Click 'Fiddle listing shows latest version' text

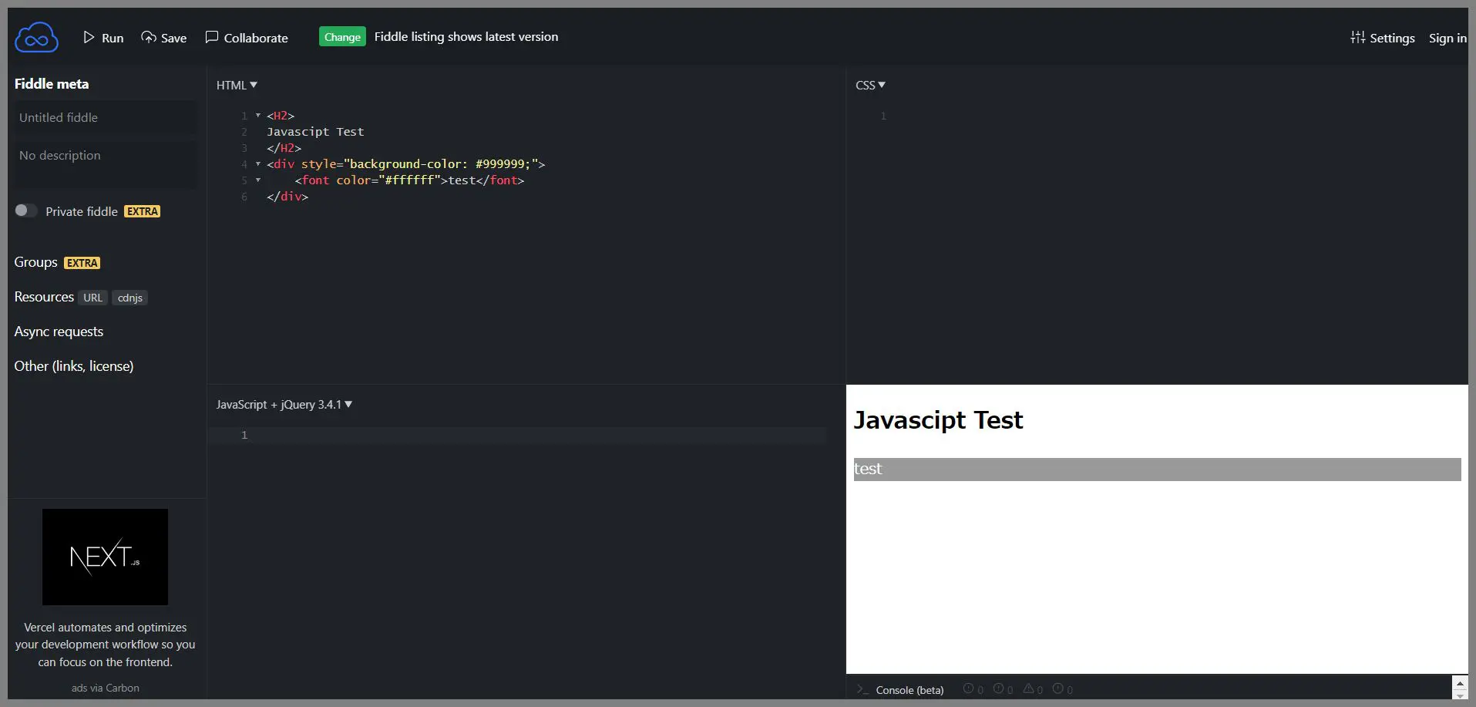[x=466, y=37]
